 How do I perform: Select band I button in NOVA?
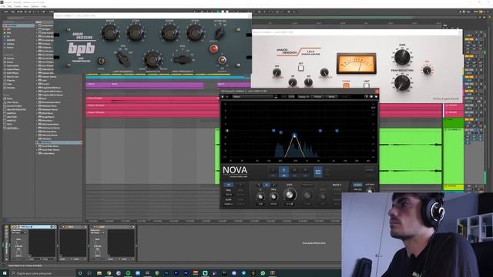pos(273,170)
